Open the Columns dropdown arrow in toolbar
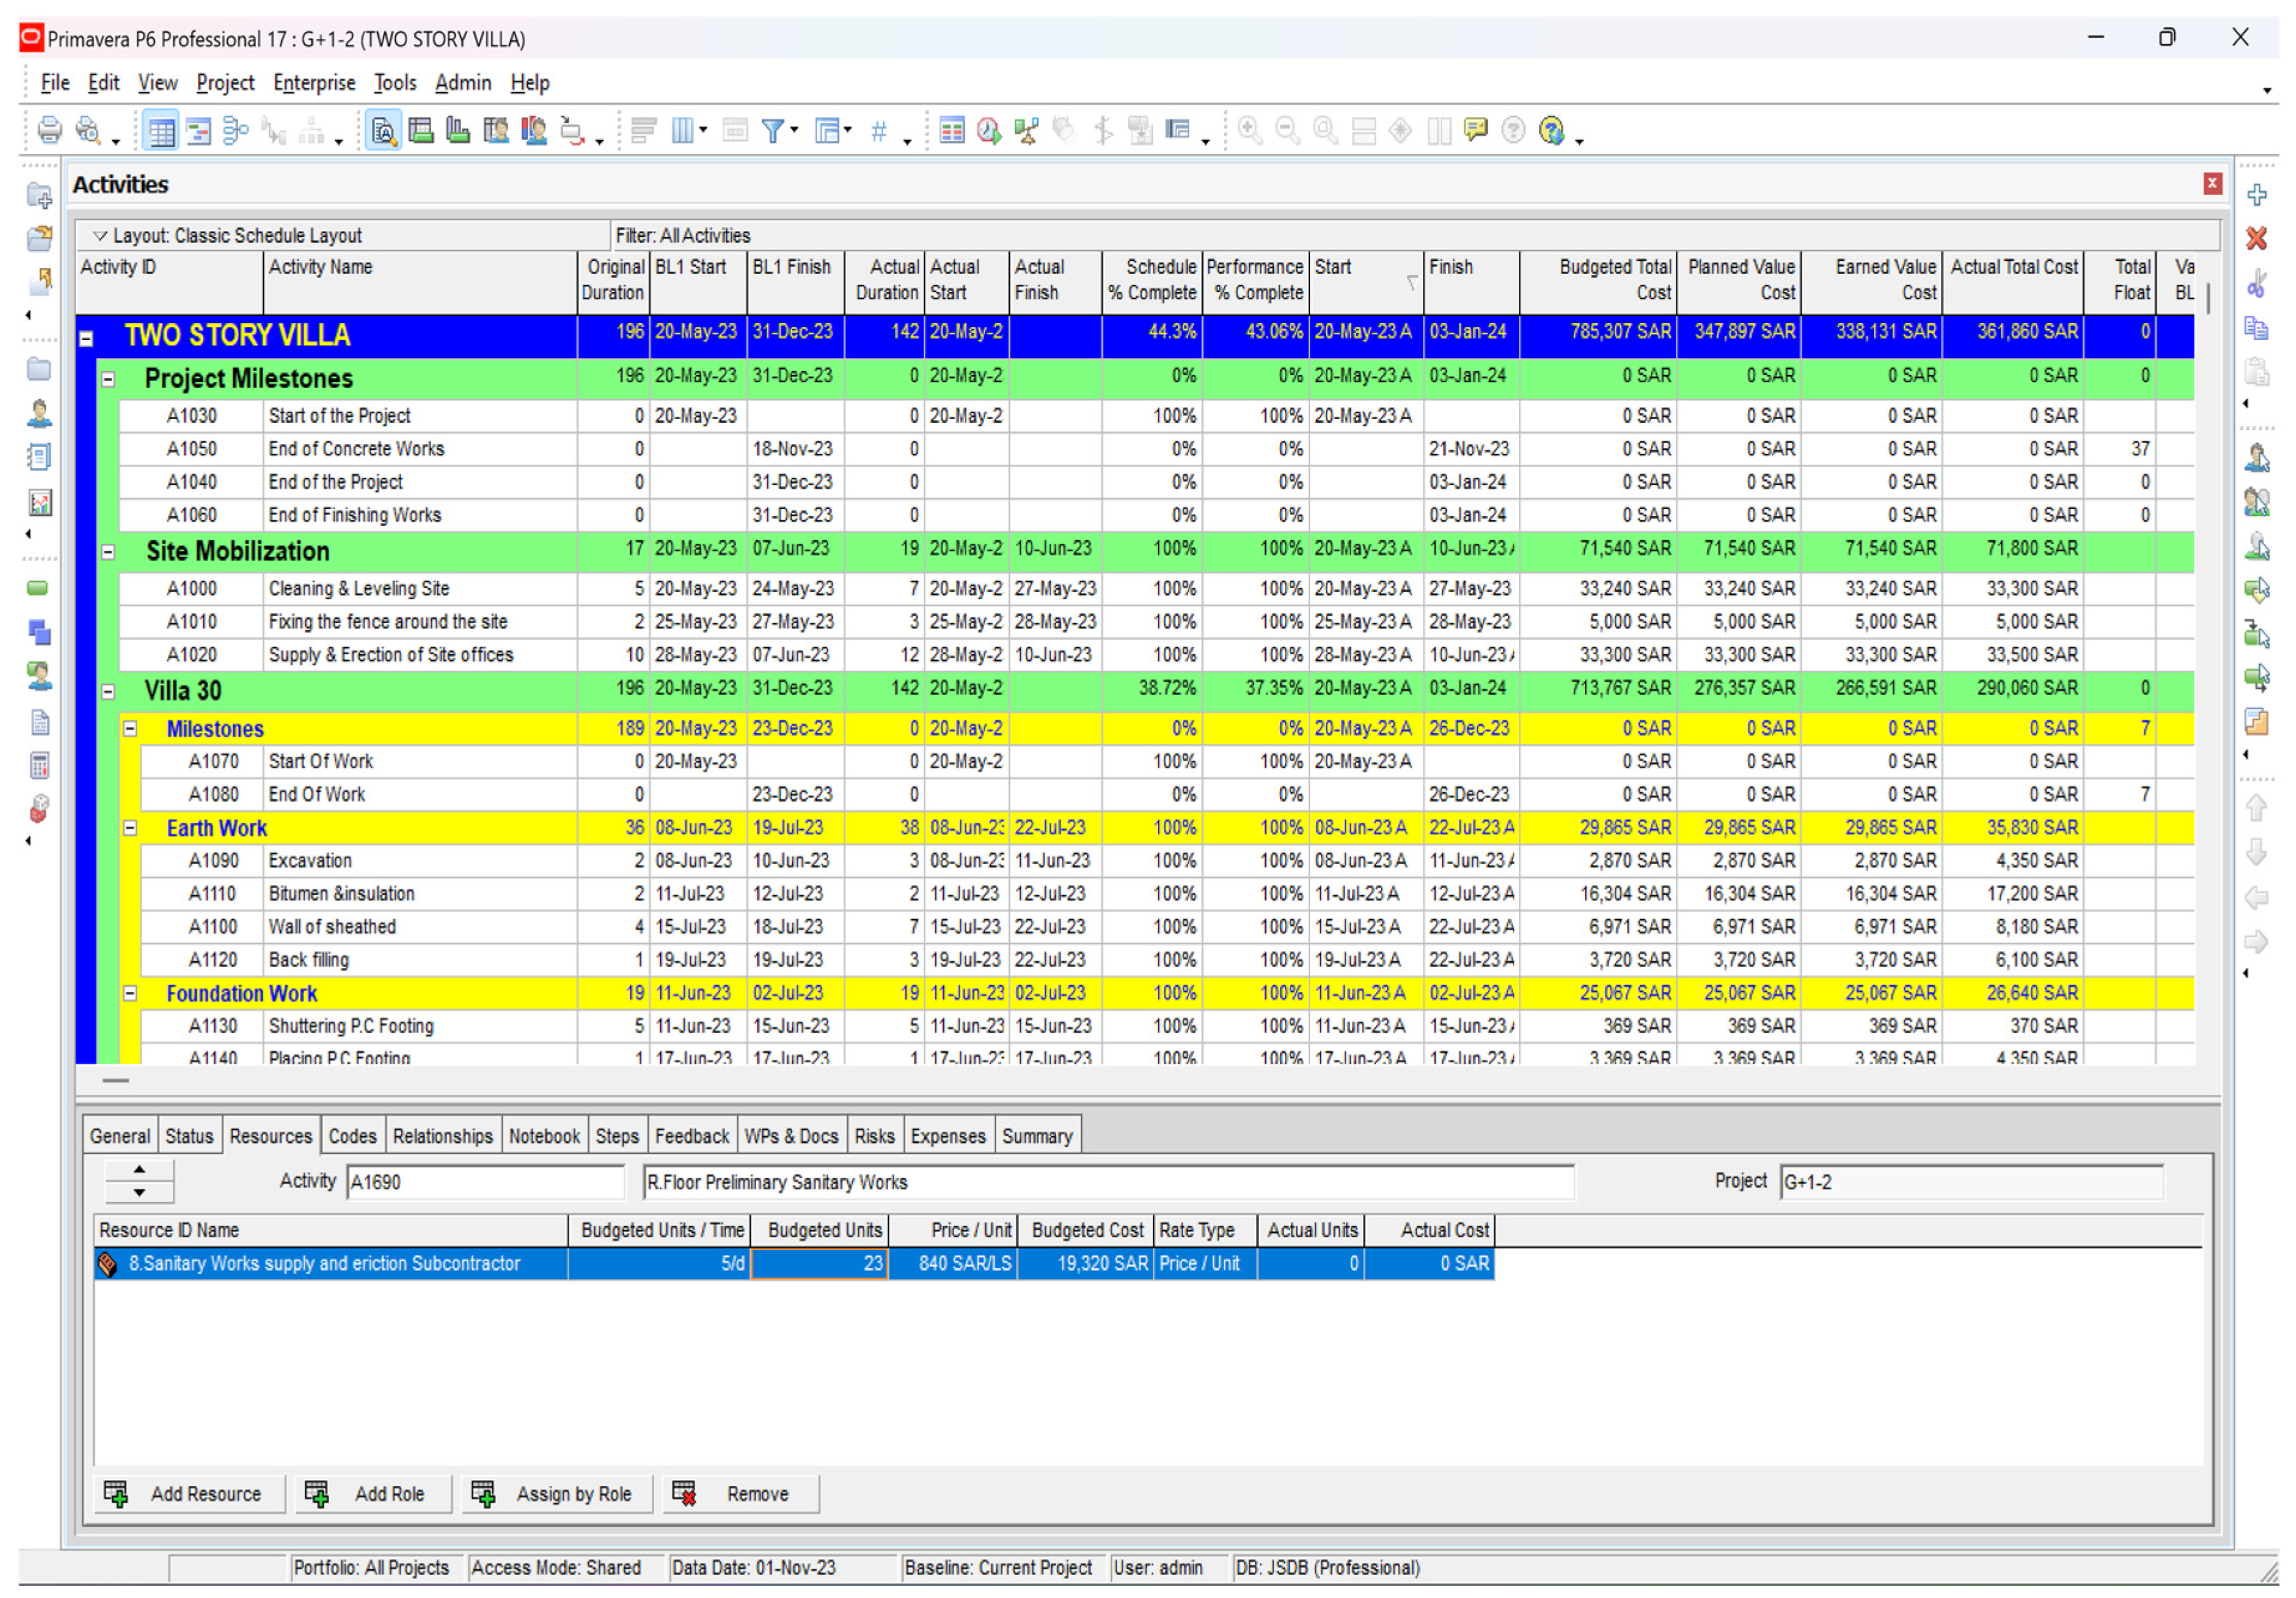The width and height of the screenshot is (2296, 1598). pos(703,130)
